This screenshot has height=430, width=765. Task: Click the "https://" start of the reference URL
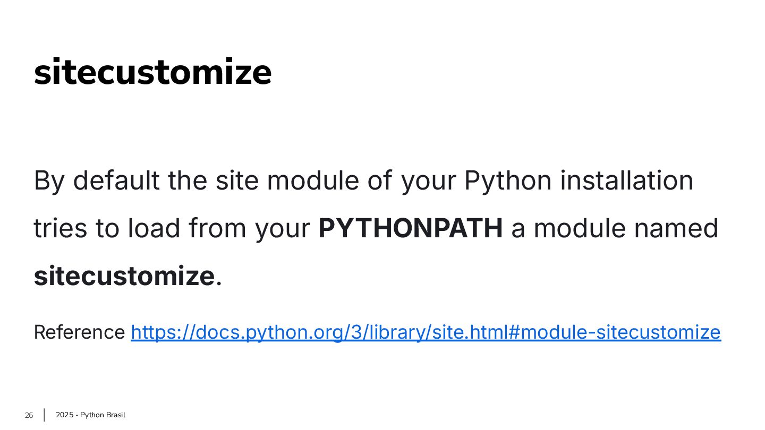pos(159,332)
